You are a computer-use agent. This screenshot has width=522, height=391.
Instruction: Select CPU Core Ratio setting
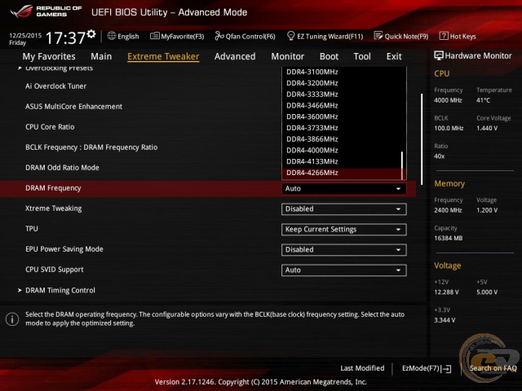click(50, 127)
